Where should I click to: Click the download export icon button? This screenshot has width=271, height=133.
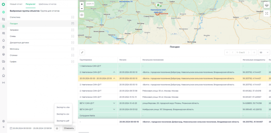(x=57, y=128)
